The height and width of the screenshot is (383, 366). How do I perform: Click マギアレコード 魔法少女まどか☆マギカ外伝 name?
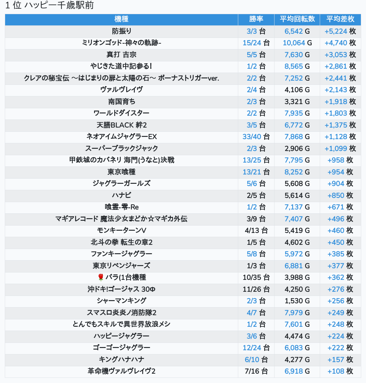121,218
